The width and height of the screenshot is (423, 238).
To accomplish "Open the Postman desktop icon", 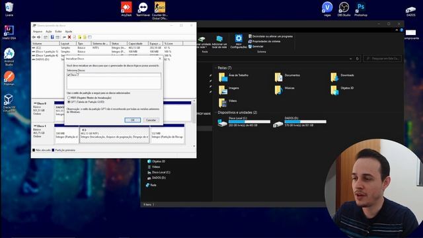I will 9,78.
